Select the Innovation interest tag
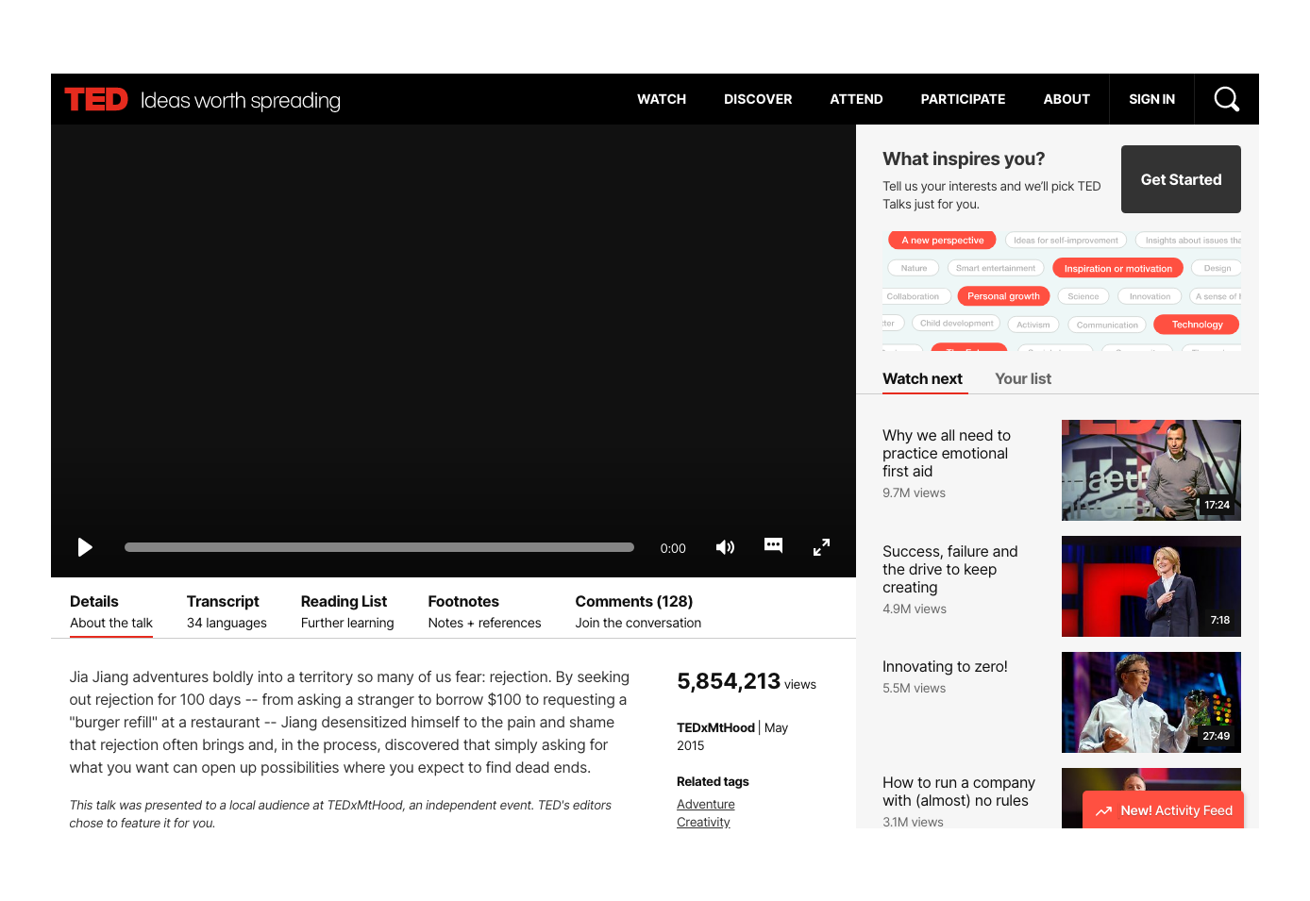The width and height of the screenshot is (1310, 901). click(x=1150, y=296)
